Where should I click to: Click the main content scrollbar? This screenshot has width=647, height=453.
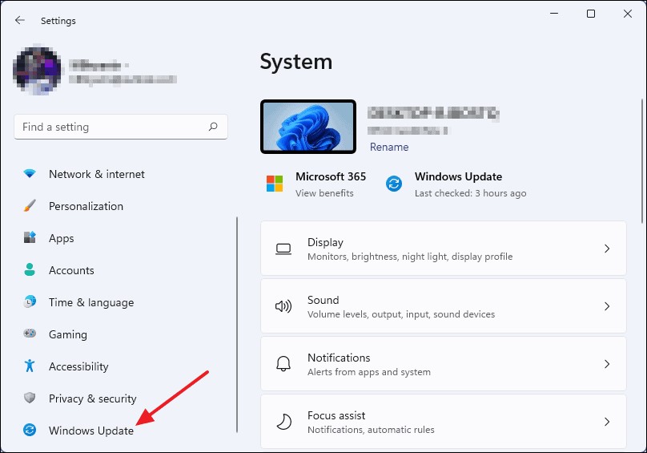641,161
